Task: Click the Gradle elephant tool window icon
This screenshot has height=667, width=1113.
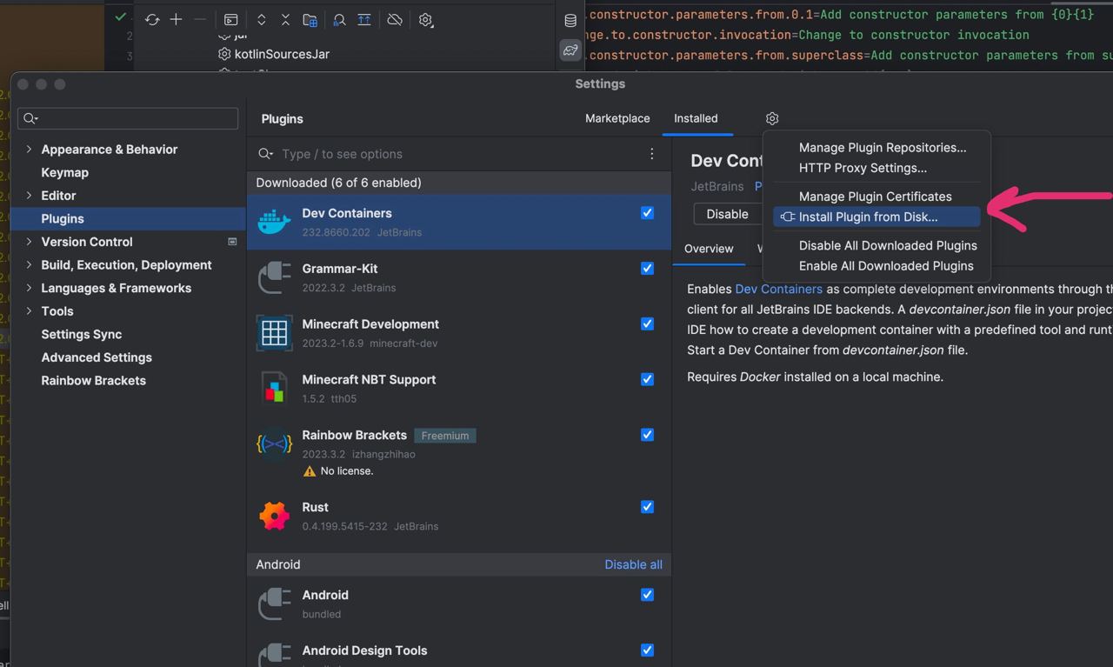Action: coord(570,50)
